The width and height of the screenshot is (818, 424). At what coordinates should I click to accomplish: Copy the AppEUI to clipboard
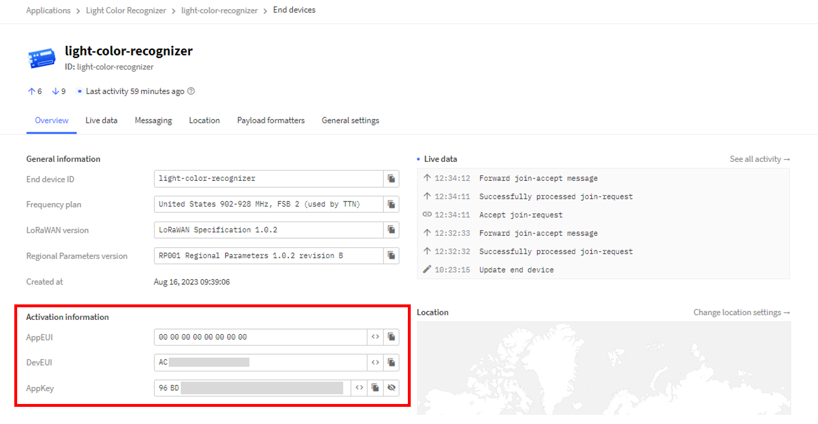click(x=391, y=337)
